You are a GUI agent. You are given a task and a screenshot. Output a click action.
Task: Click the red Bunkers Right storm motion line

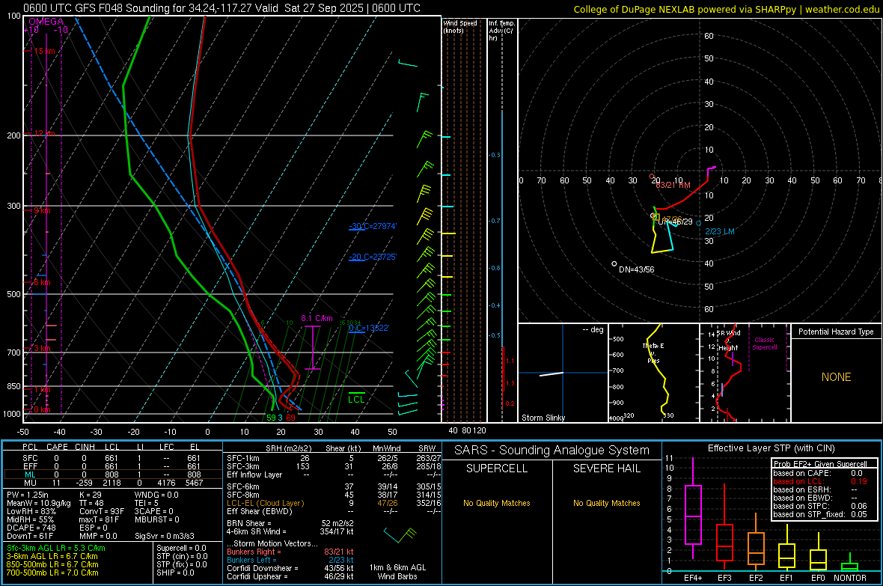[290, 552]
